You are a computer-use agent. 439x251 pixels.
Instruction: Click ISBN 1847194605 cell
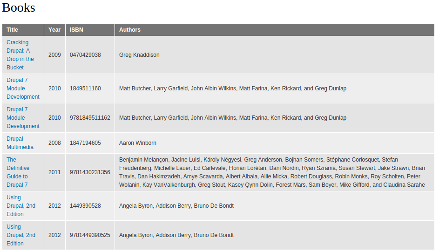[90, 143]
